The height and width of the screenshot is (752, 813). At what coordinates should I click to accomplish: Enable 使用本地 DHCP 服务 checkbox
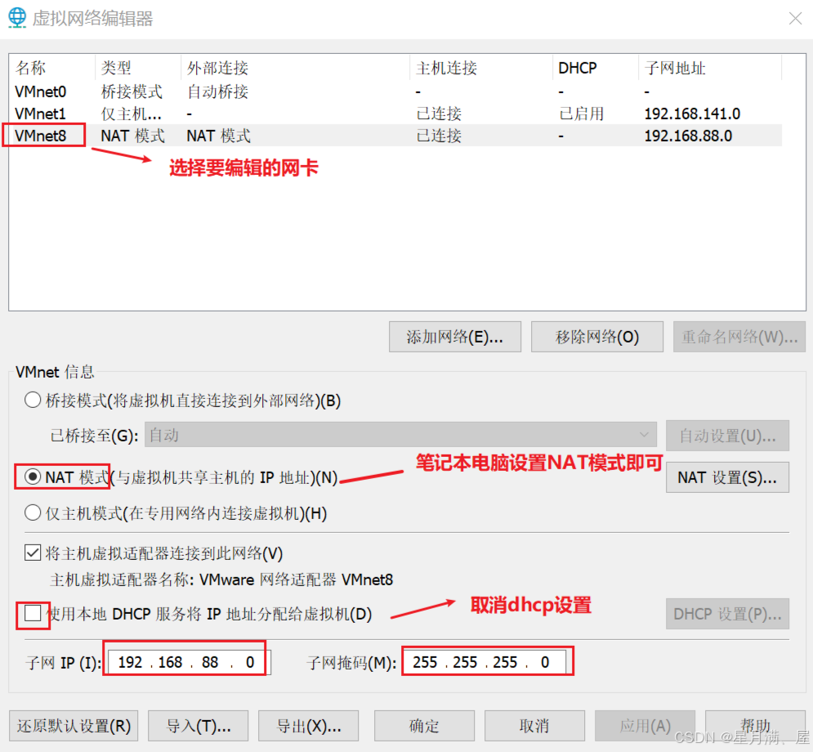click(x=33, y=614)
